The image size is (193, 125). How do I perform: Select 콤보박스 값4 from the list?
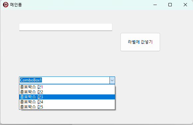click(x=67, y=102)
